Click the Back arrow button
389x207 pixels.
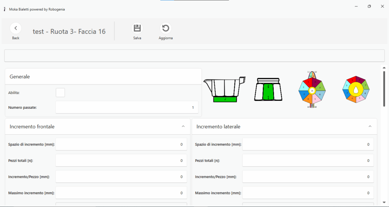click(x=16, y=28)
